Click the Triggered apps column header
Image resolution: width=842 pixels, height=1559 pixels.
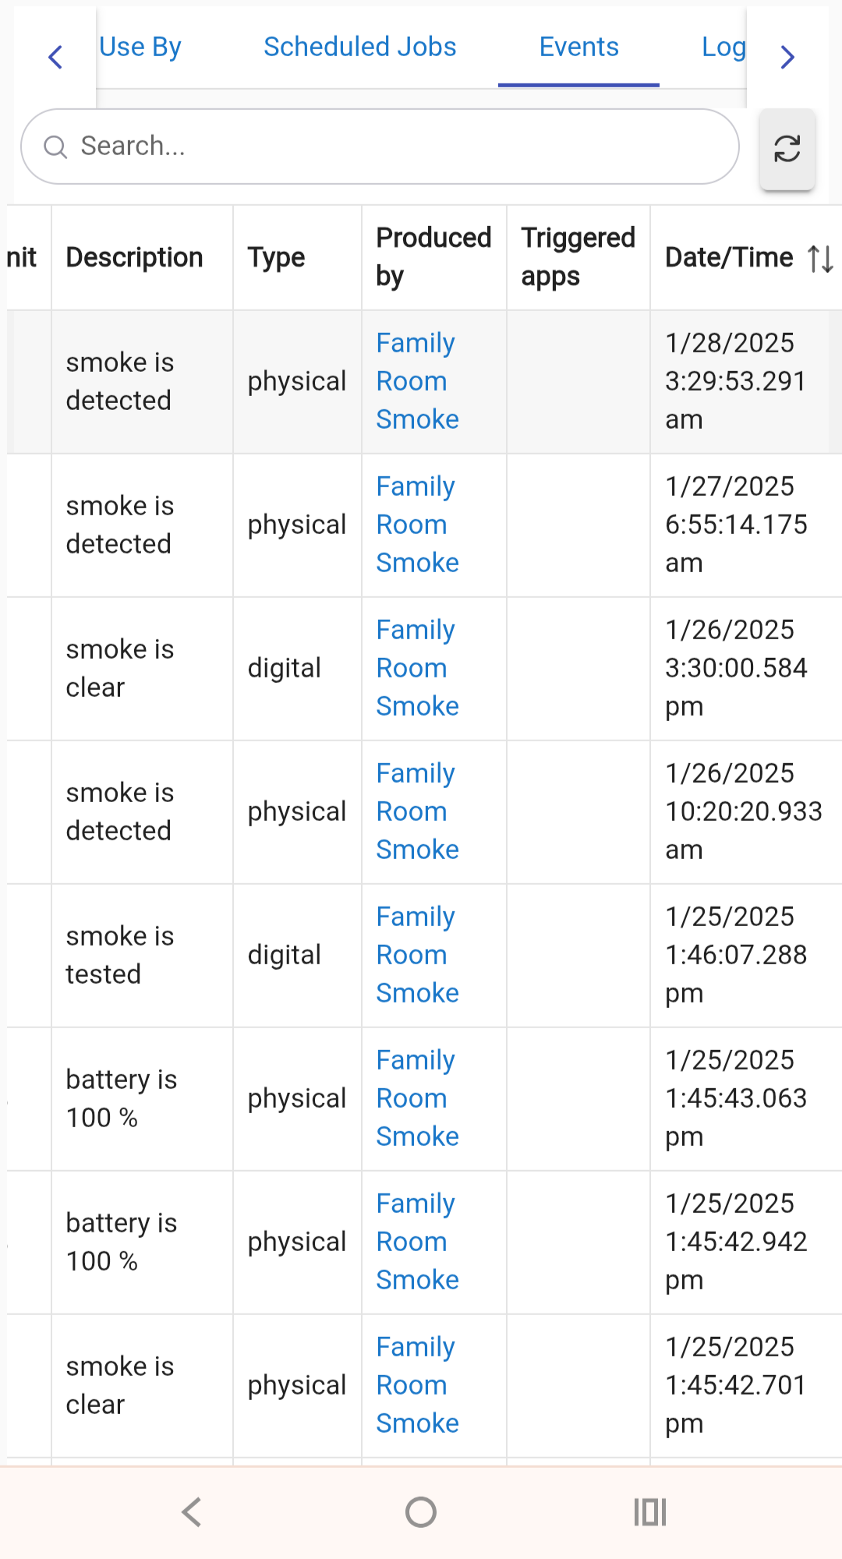tap(578, 257)
